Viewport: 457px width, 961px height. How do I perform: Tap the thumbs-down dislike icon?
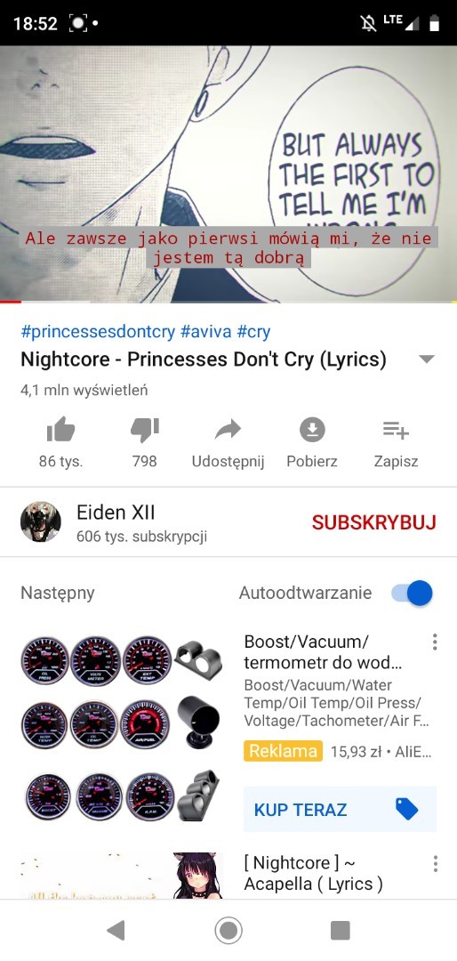click(145, 430)
